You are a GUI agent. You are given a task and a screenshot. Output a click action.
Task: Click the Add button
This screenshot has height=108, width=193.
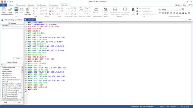coord(19,103)
